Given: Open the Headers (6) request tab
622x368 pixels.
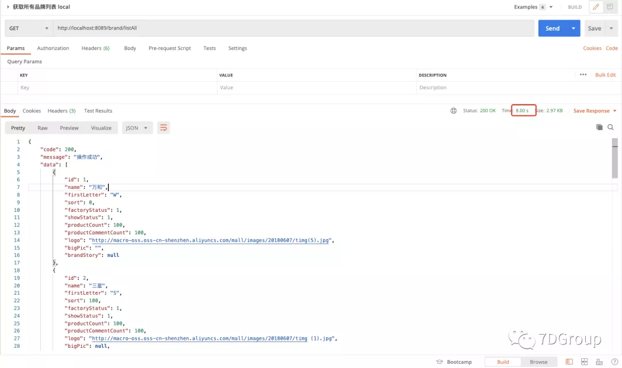Looking at the screenshot, I should click(95, 48).
